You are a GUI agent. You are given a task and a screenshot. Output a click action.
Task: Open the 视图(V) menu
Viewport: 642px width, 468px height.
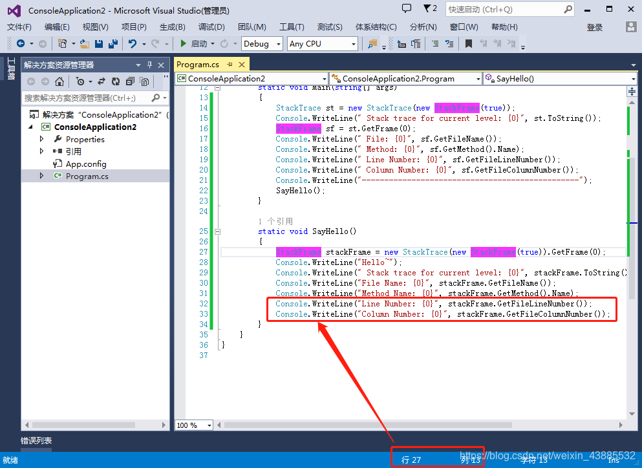click(x=96, y=27)
